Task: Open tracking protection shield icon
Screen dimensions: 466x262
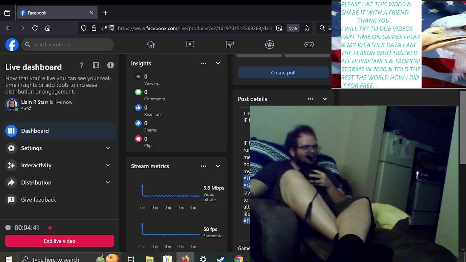Action: [84, 28]
